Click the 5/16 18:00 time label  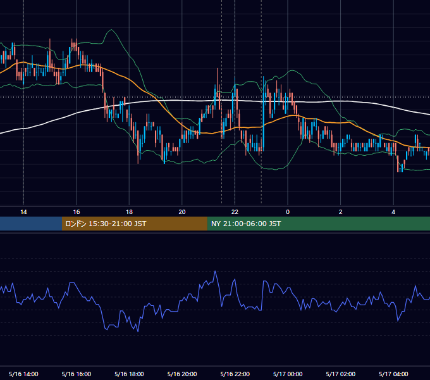[129, 374]
